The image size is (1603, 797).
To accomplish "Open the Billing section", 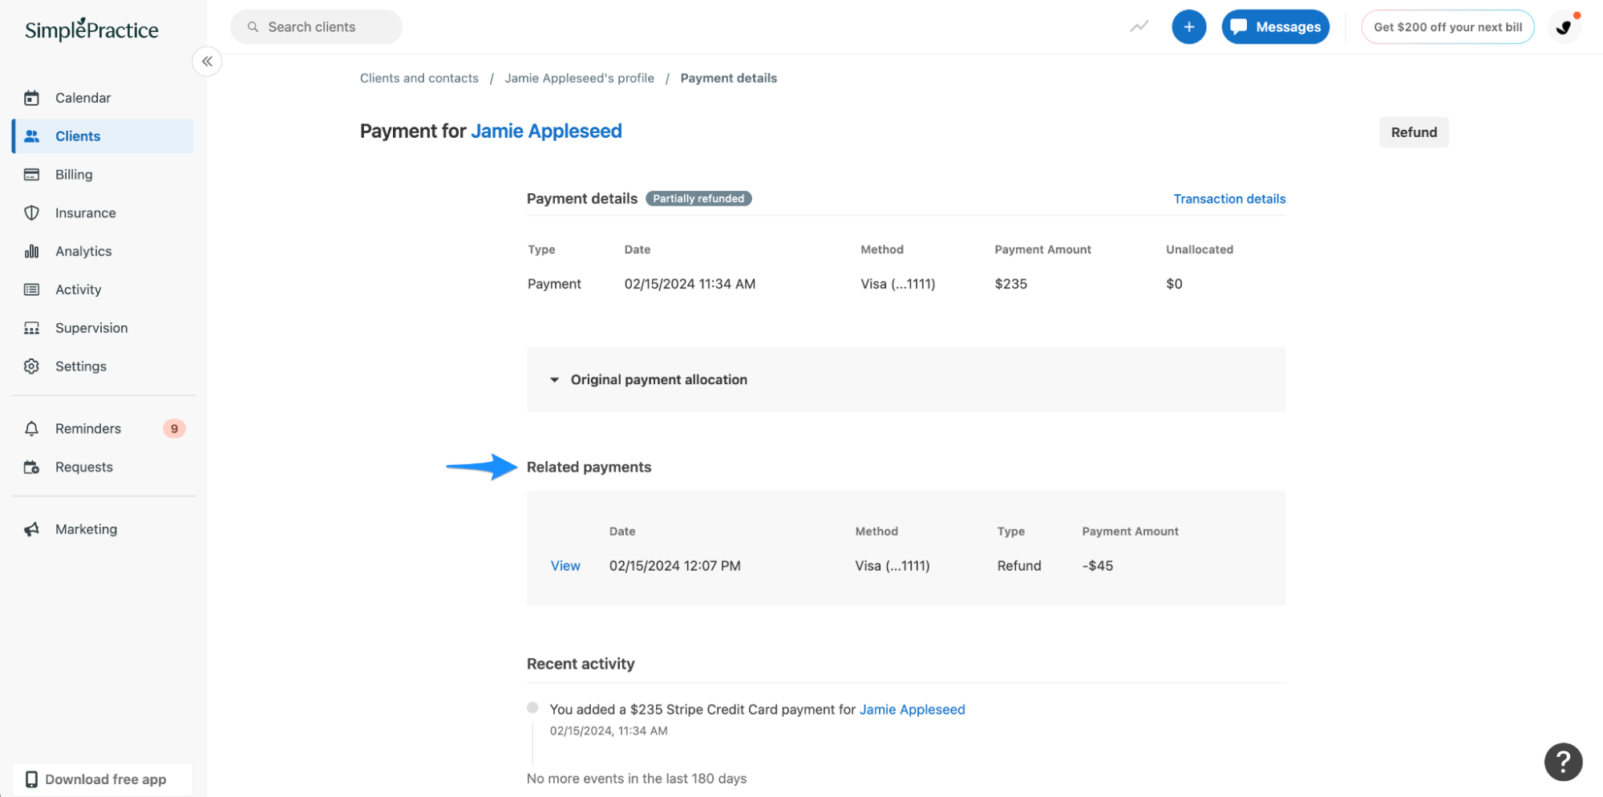I will 103,175.
